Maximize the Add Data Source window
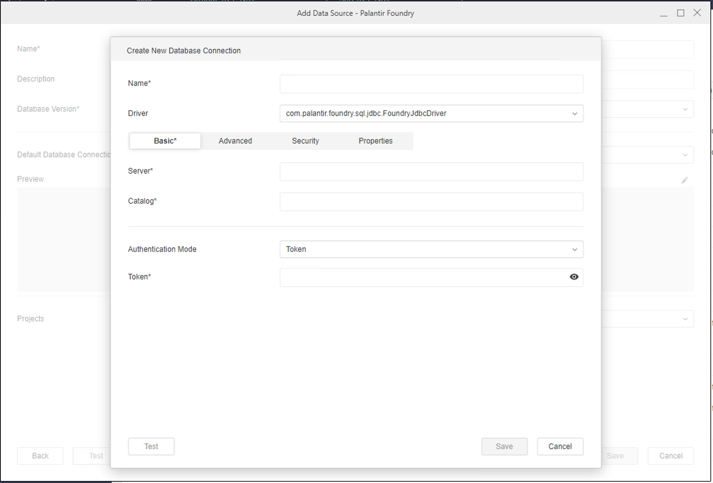Screen dimensions: 713x483 [x=680, y=13]
